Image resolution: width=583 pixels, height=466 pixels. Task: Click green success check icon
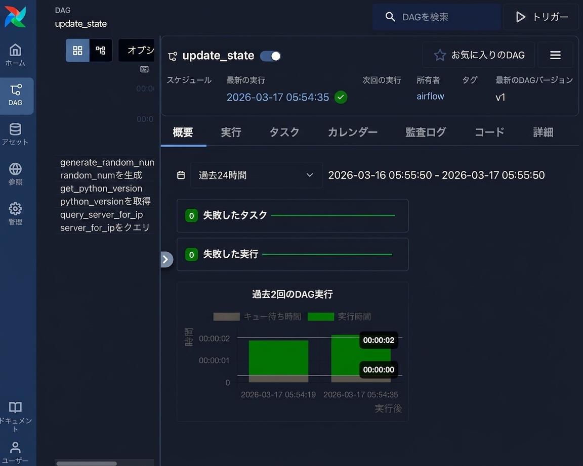pyautogui.click(x=341, y=97)
